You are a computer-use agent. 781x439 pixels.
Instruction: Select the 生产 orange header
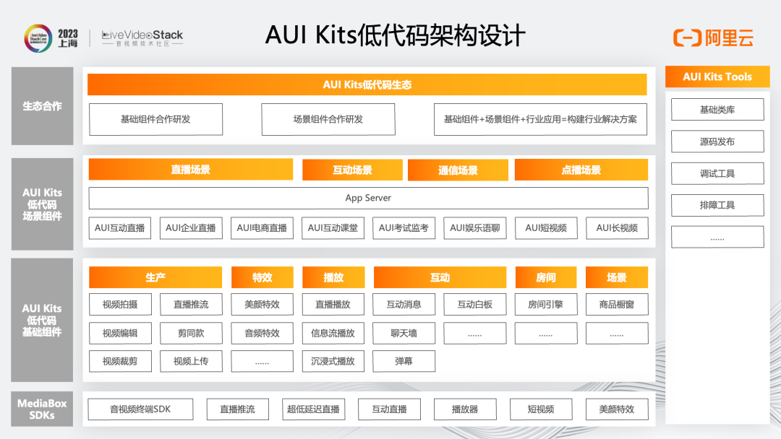(155, 277)
